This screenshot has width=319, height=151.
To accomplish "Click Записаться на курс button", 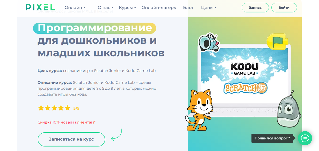I will tap(71, 139).
